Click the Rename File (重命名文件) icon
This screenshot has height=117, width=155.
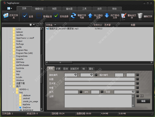click(x=124, y=16)
